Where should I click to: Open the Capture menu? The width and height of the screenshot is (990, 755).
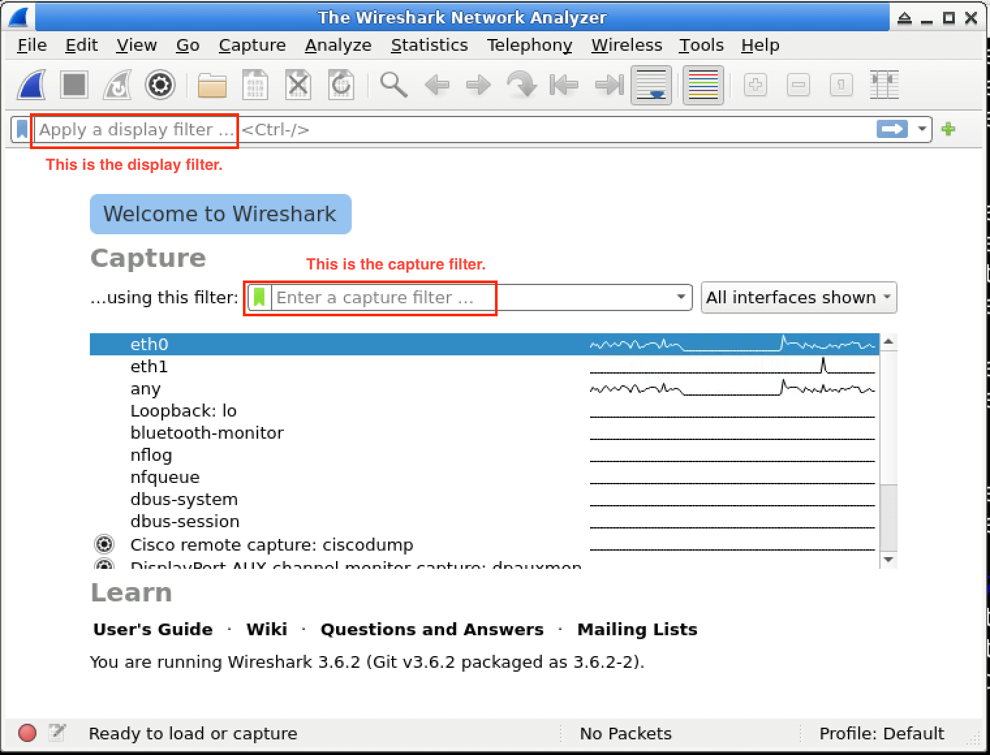tap(252, 45)
